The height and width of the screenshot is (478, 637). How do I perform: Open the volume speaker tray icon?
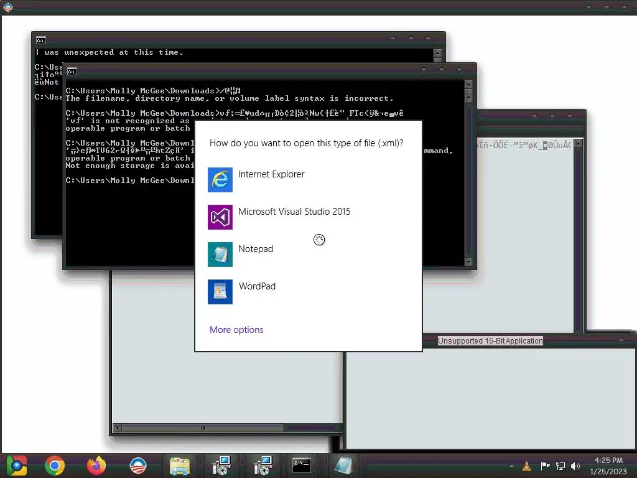[575, 466]
